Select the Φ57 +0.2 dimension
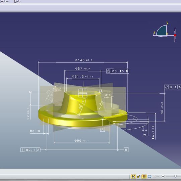181x181 pixels. click(x=82, y=69)
